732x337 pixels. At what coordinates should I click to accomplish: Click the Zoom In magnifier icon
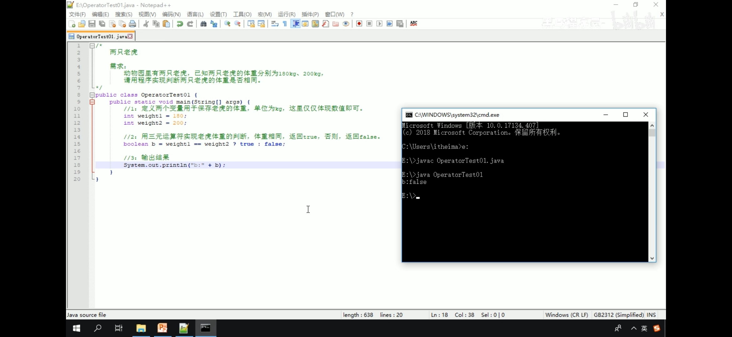227,24
